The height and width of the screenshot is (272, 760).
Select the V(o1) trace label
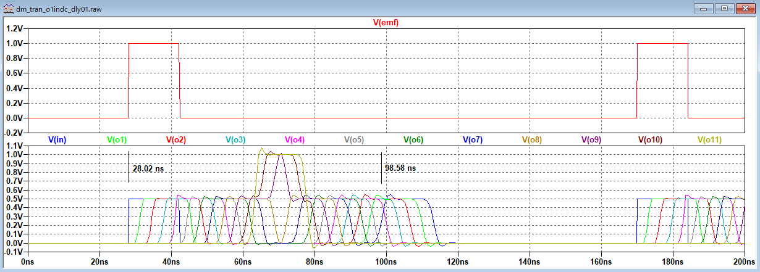point(117,140)
